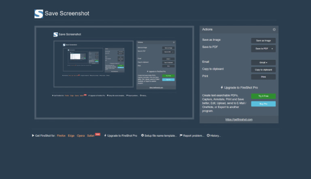Open Setup file name template
Viewport: 311px width, 179px height.
tap(160, 136)
